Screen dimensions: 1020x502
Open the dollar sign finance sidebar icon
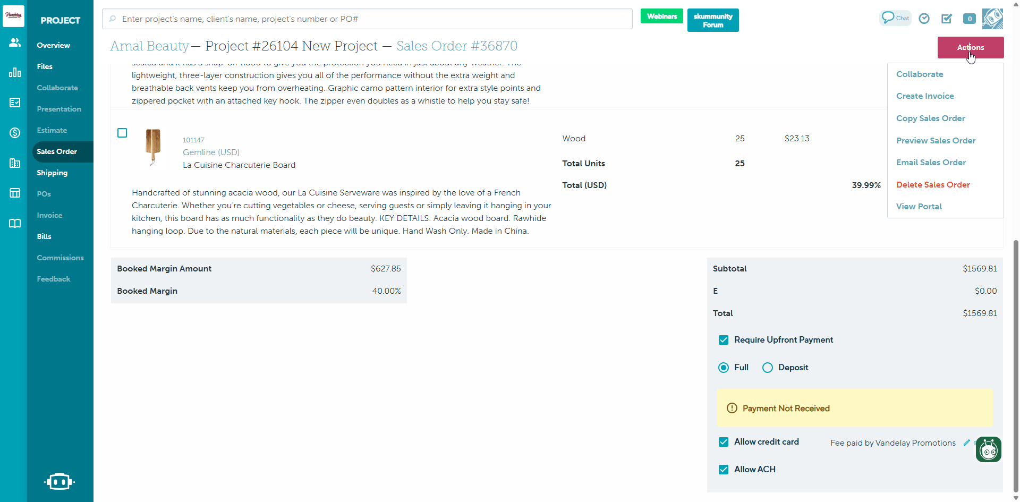(x=14, y=133)
